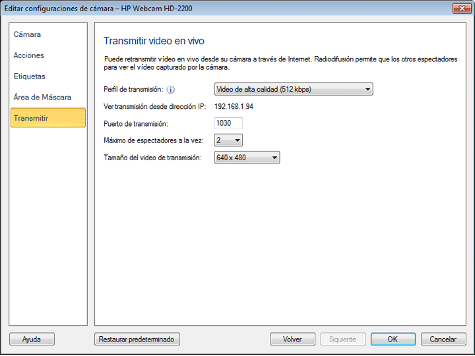Switch to the Acciones section
Viewport: 475px width, 356px height.
coord(29,55)
